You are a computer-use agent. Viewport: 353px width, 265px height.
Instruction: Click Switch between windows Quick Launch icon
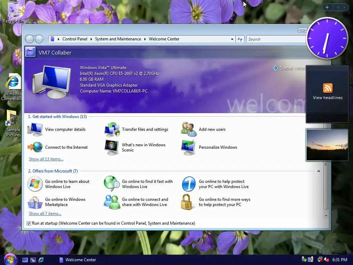click(x=33, y=260)
